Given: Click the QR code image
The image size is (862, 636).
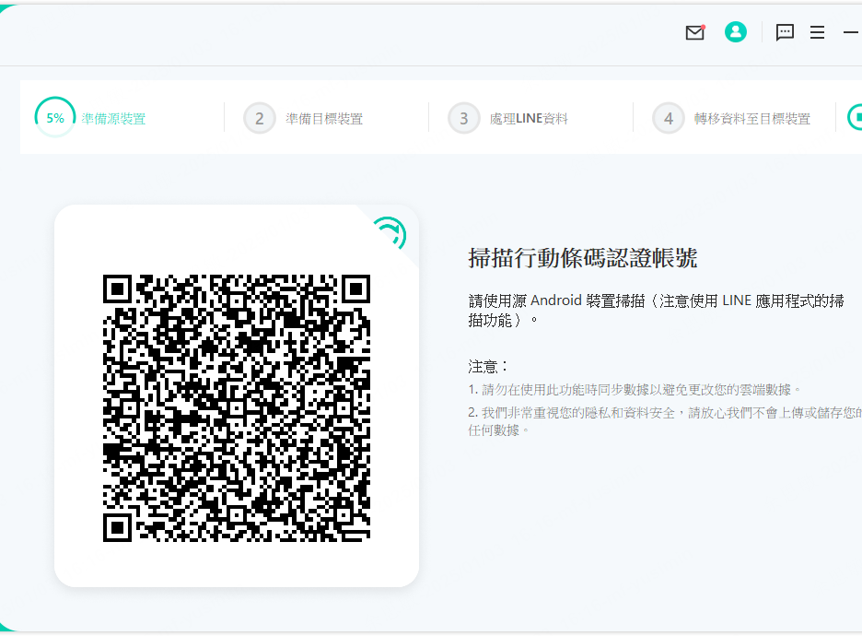Looking at the screenshot, I should tap(237, 408).
